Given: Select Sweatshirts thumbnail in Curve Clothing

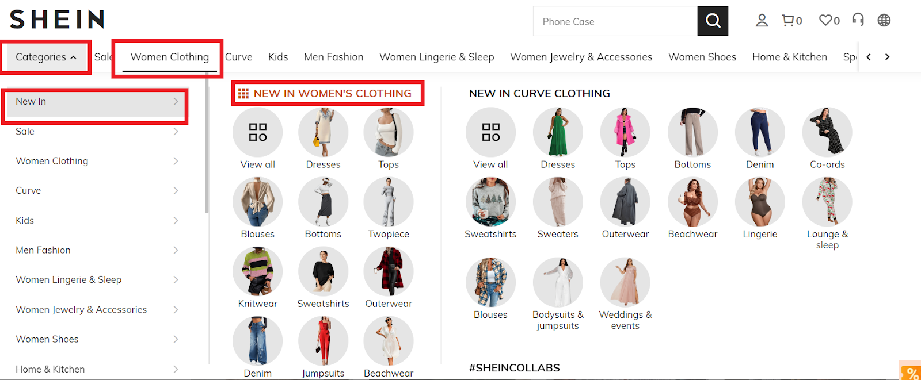Looking at the screenshot, I should [x=490, y=202].
